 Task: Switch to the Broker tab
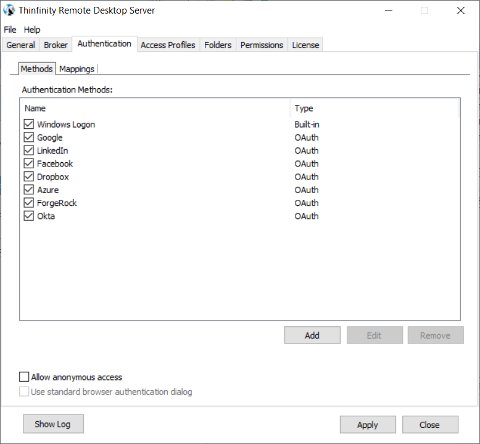coord(56,45)
